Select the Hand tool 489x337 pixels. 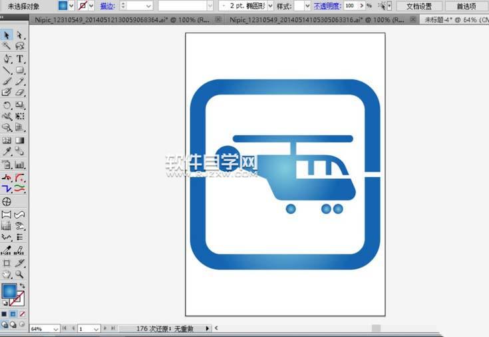[x=7, y=274]
